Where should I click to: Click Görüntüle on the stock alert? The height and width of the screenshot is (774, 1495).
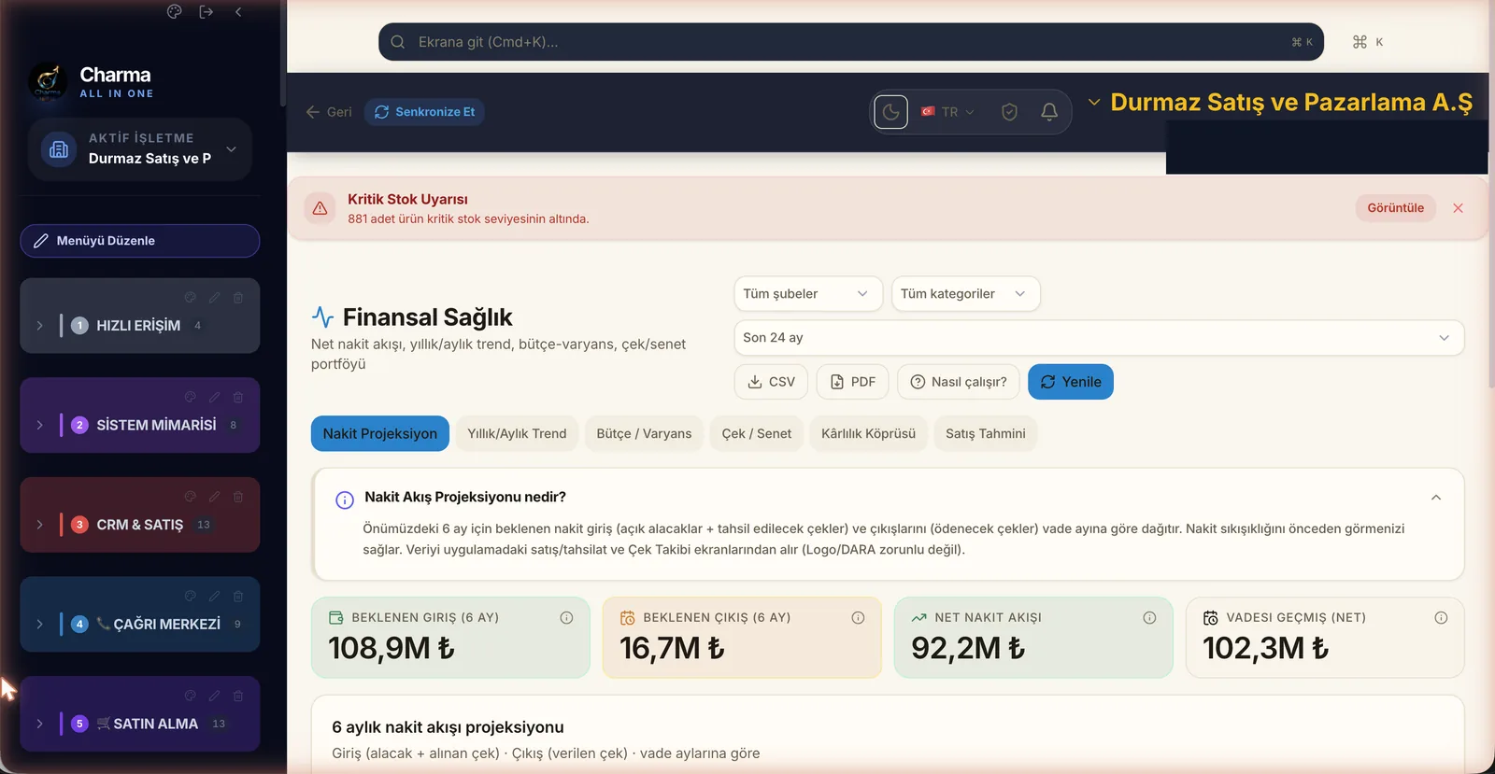pos(1395,208)
